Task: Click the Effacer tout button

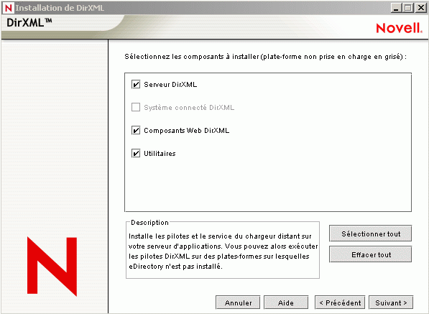Action: pos(371,254)
